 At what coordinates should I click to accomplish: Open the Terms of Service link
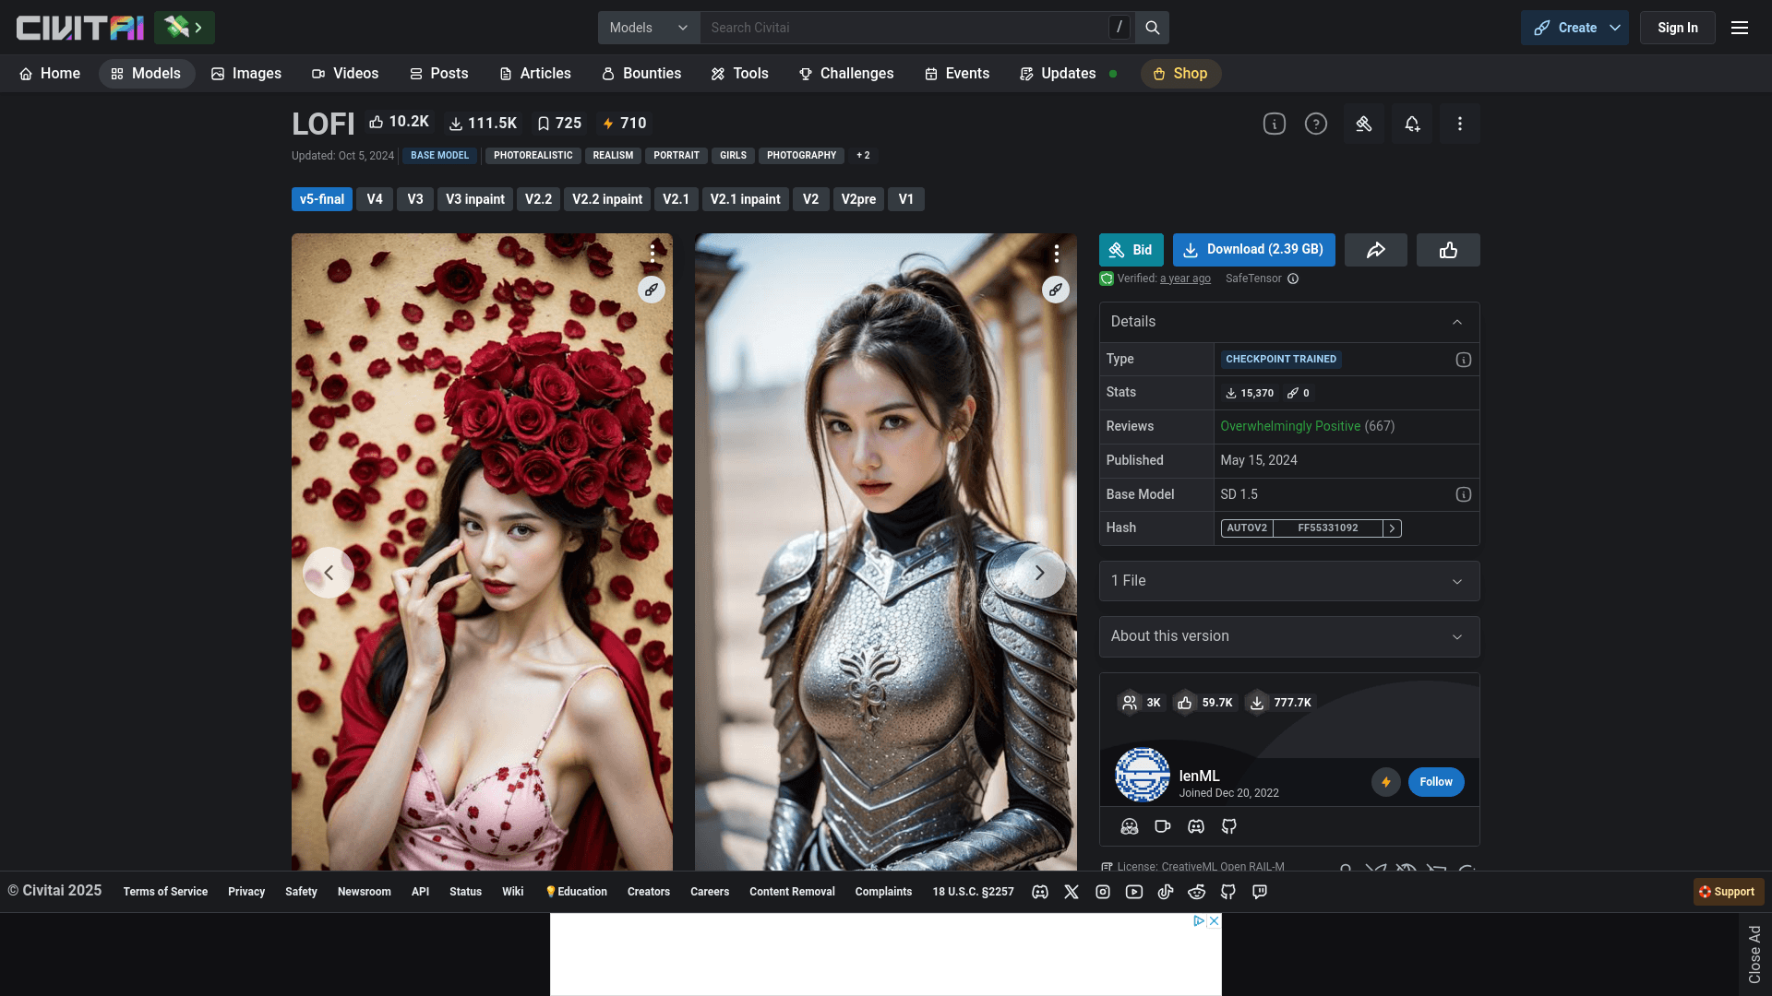pos(165,892)
